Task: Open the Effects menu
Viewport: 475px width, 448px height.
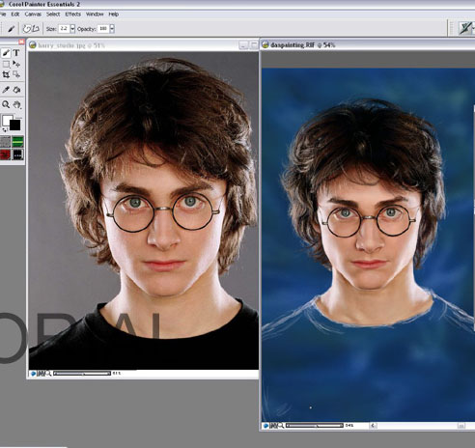Action: click(x=72, y=14)
